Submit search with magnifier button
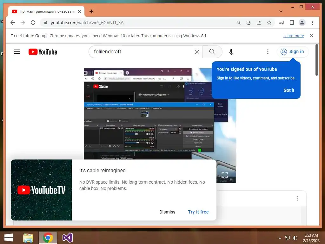The width and height of the screenshot is (325, 244). pos(212,52)
